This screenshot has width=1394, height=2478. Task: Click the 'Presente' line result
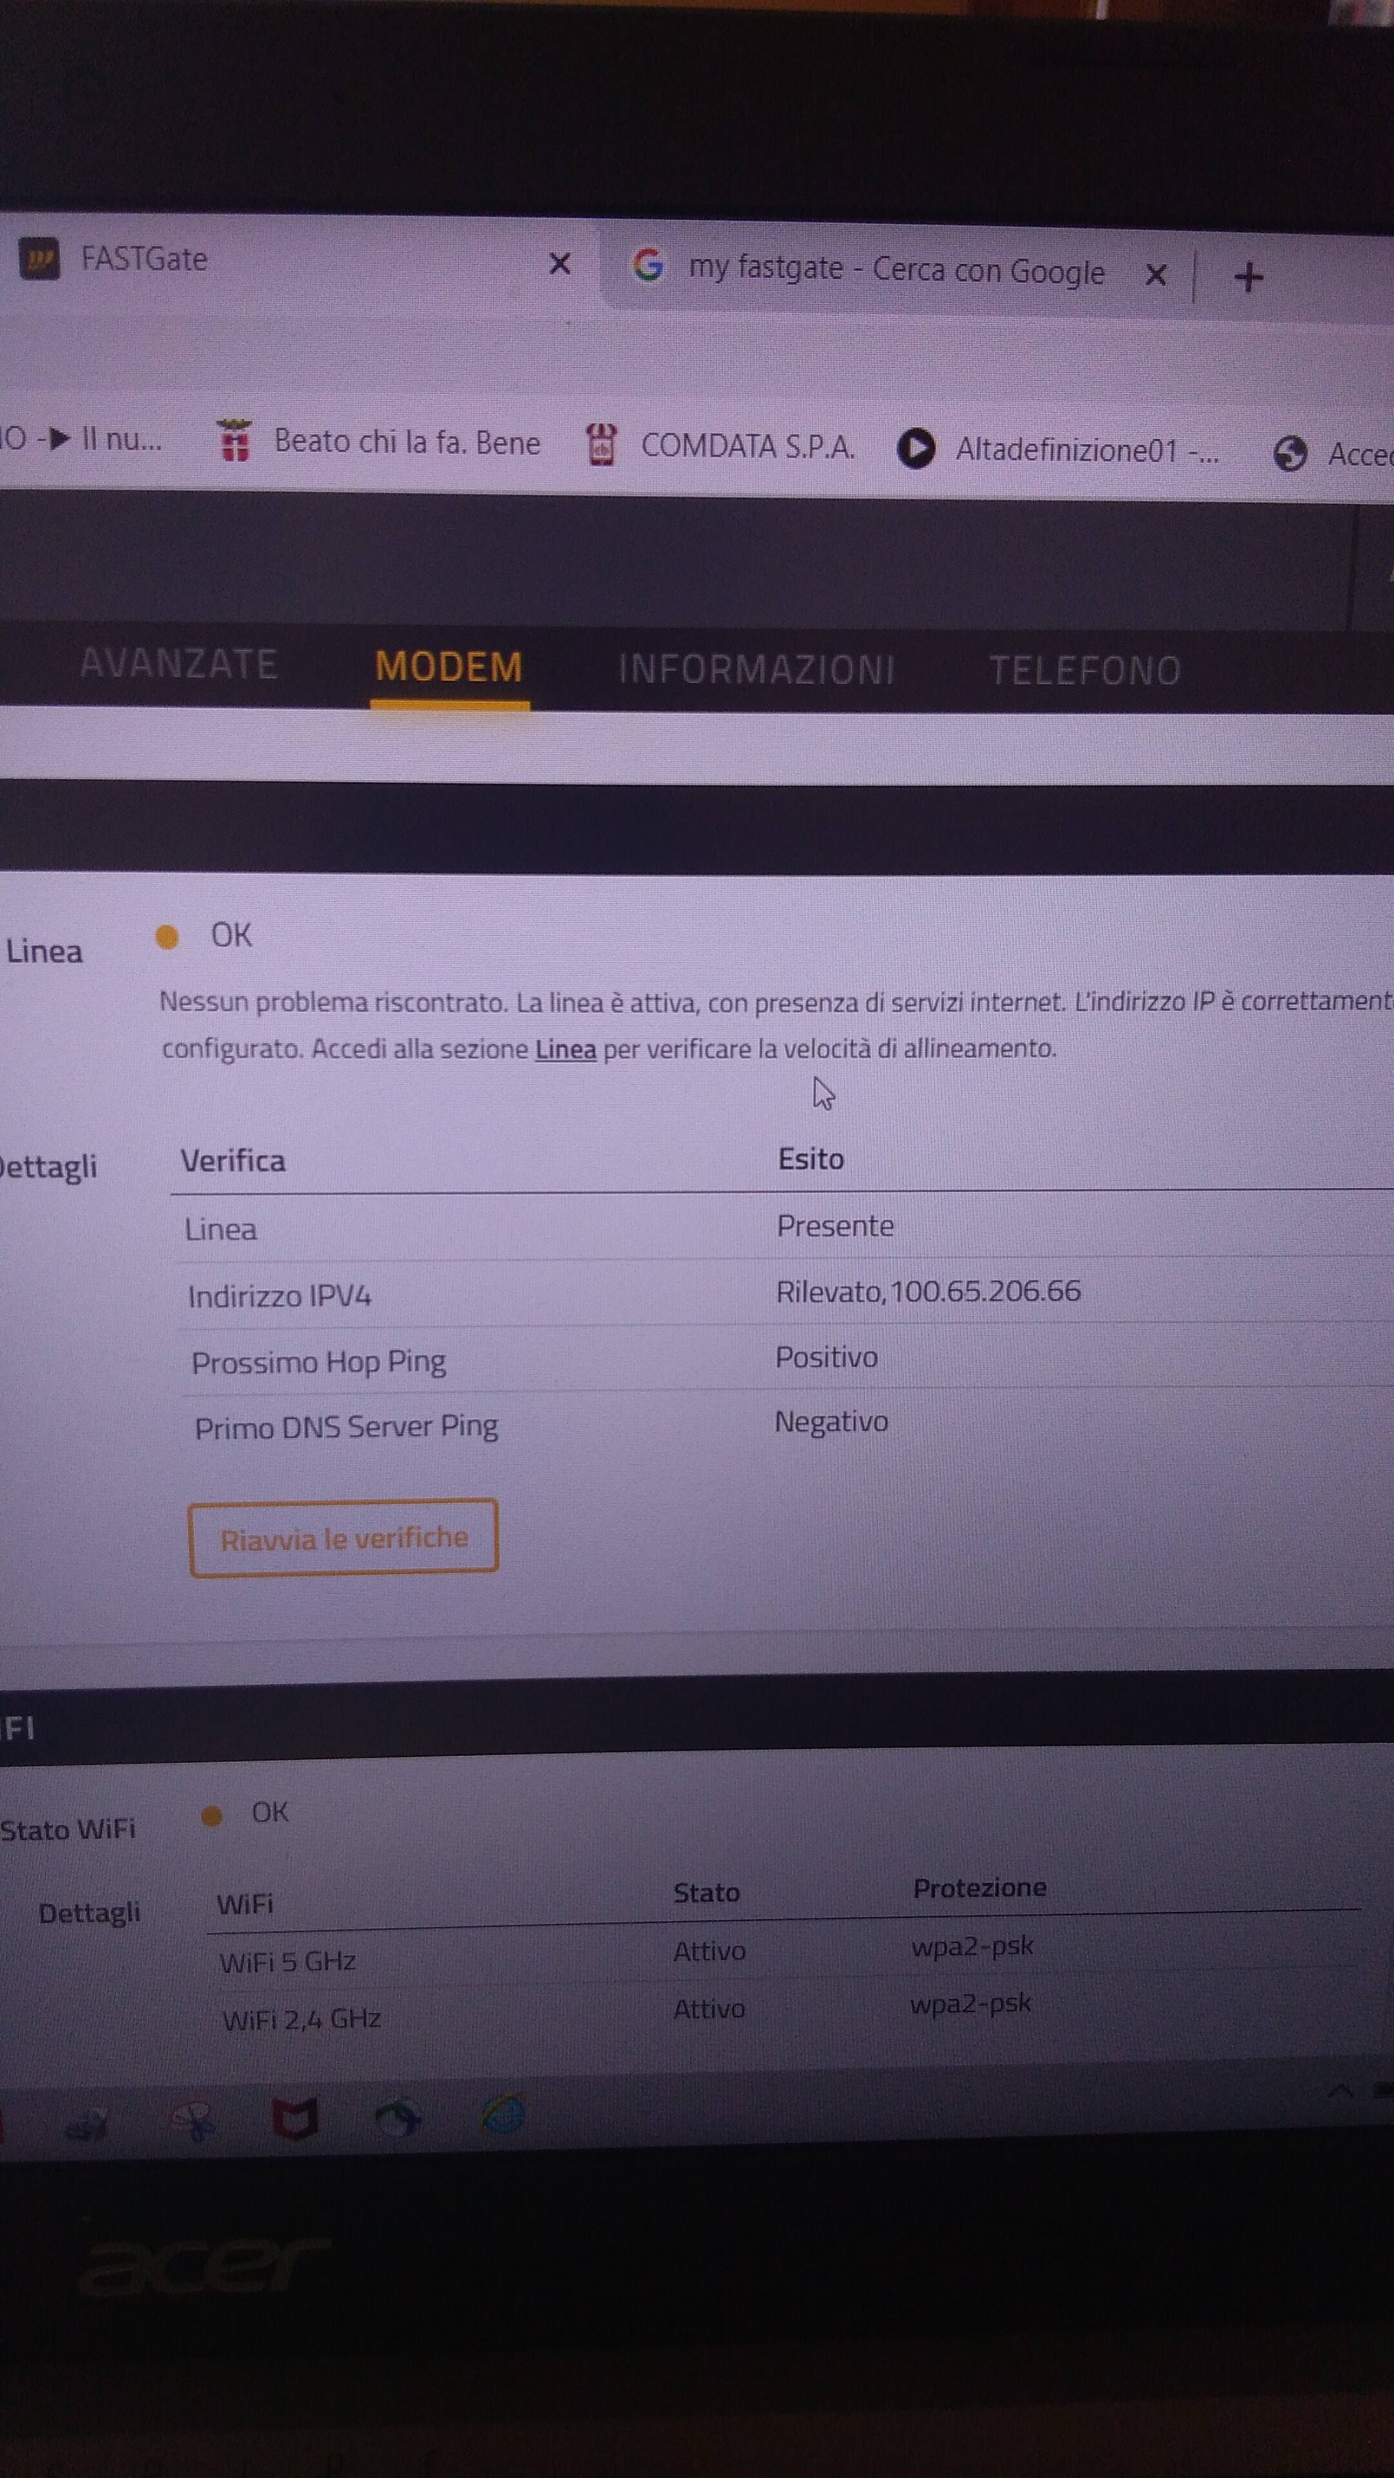point(835,1227)
